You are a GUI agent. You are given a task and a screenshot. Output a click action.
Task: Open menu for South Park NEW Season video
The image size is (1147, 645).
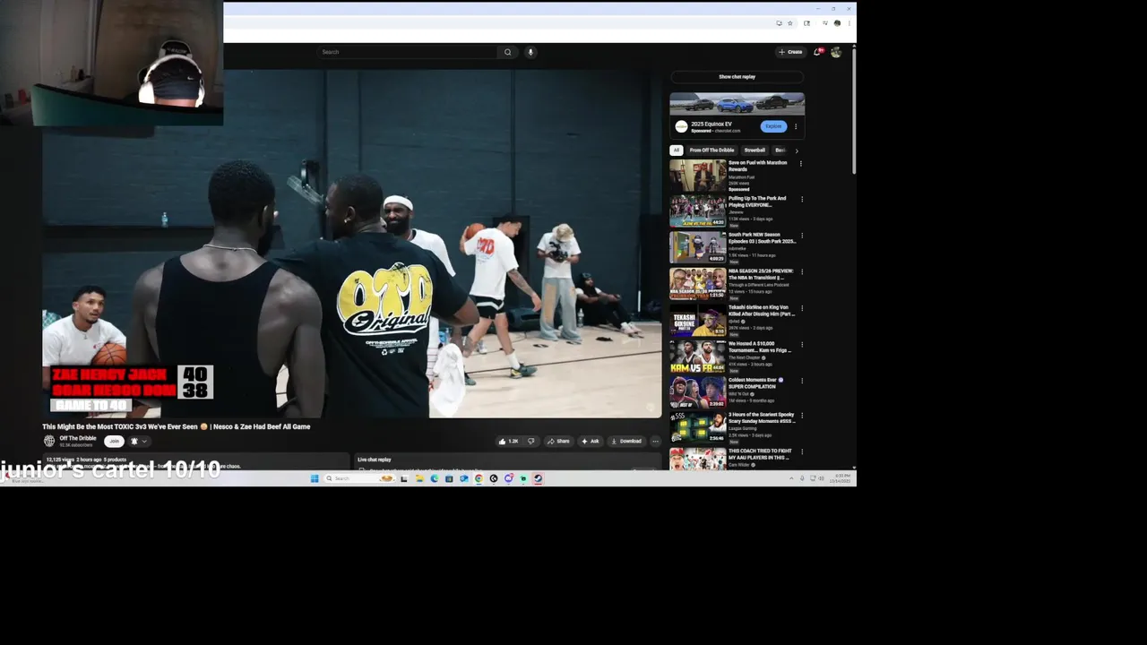point(802,236)
